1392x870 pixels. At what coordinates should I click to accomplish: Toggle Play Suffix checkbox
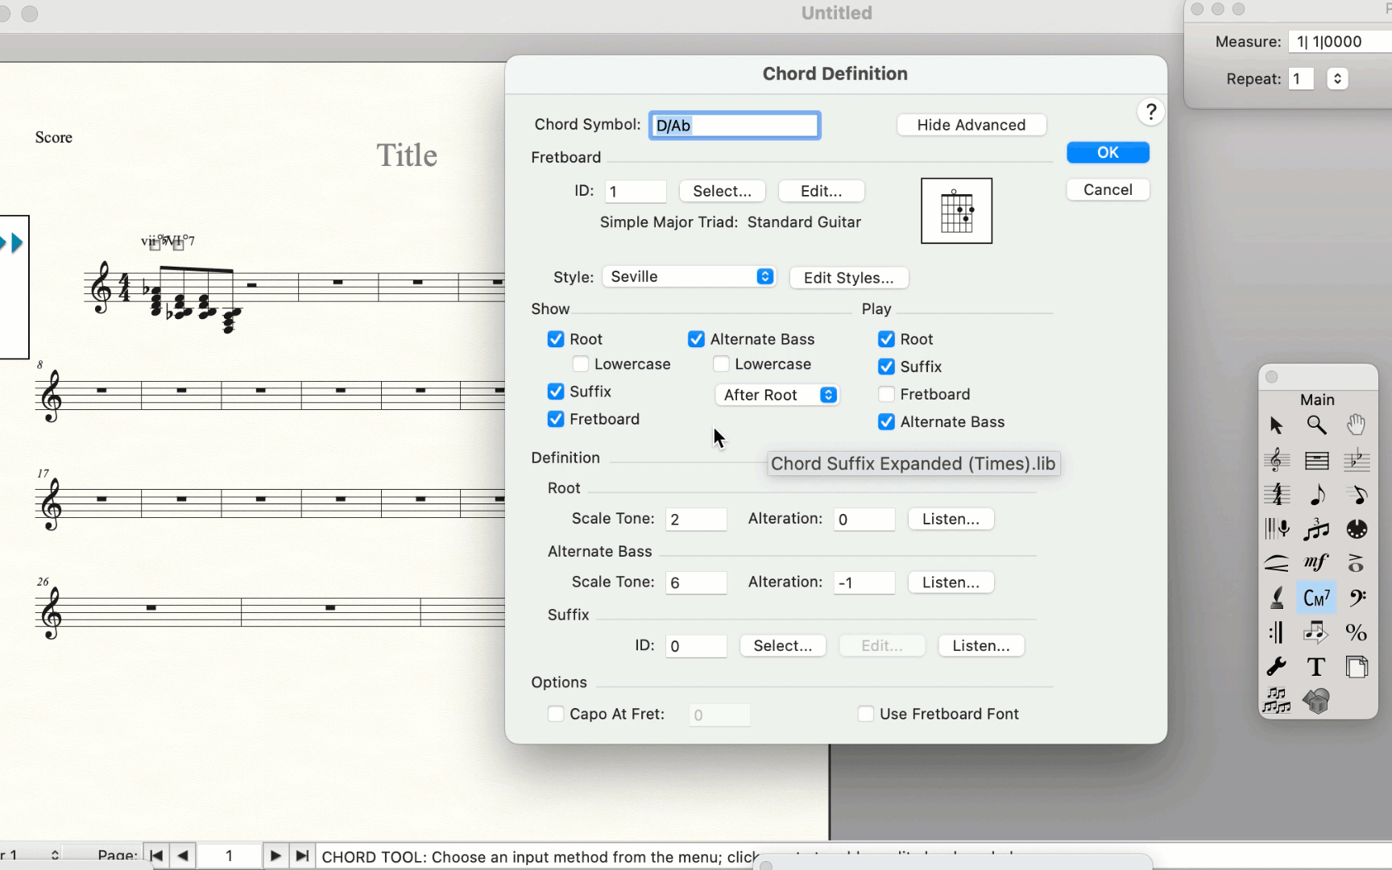pos(887,367)
